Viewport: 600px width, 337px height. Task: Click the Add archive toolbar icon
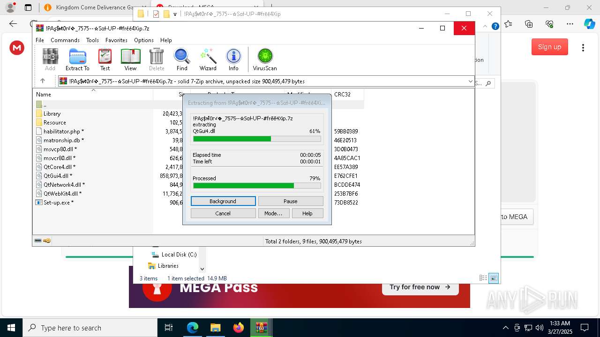click(50, 59)
